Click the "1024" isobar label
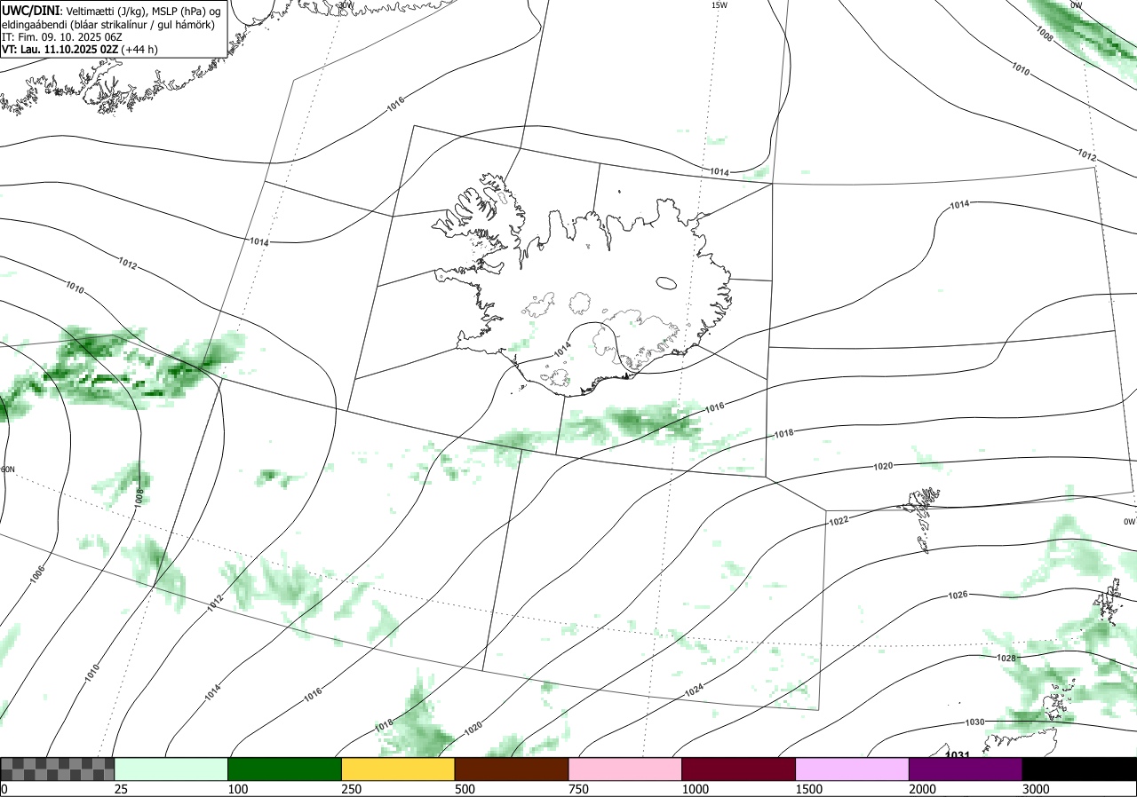The image size is (1137, 797). [x=694, y=690]
